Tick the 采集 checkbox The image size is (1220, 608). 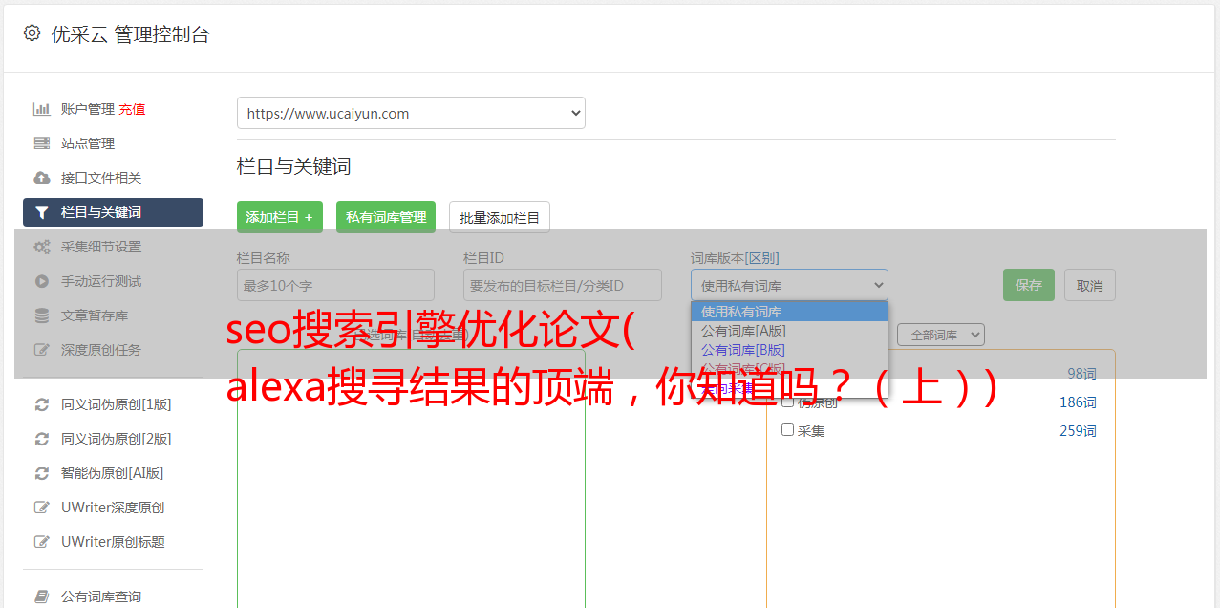tap(788, 430)
